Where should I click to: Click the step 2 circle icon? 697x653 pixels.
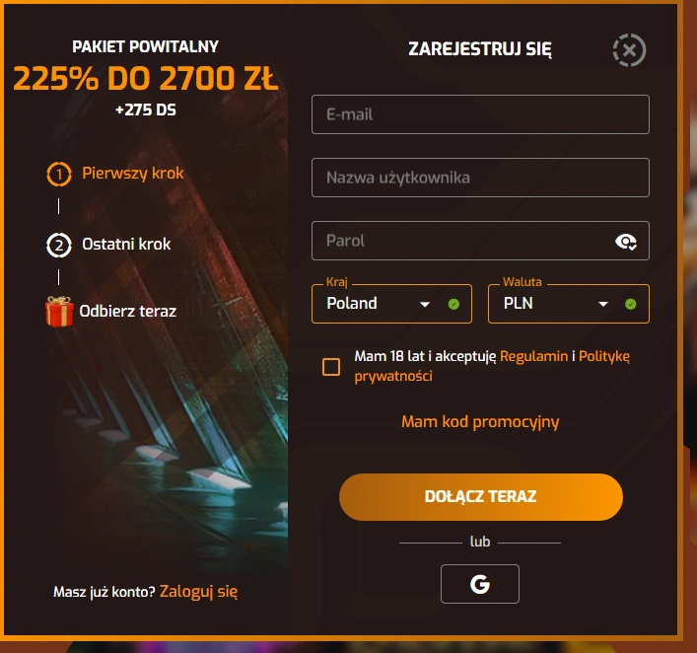(x=59, y=245)
